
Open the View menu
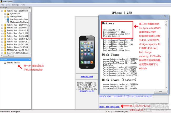click(8, 5)
